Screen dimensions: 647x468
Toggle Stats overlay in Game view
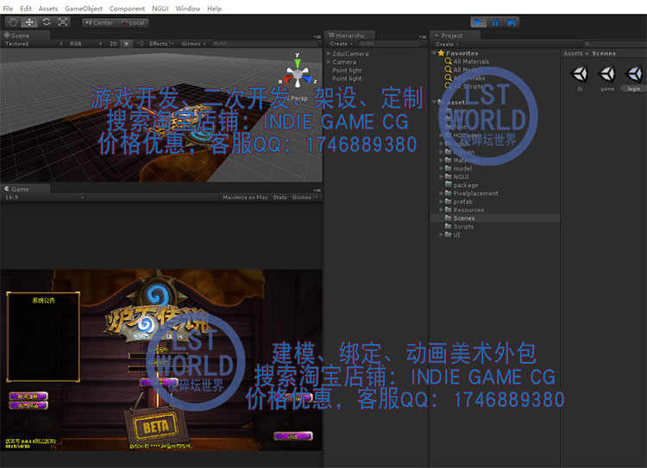coord(280,197)
